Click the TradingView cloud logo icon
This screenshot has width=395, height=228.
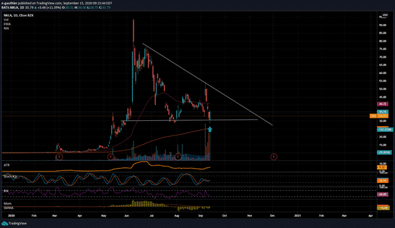pos(4,223)
